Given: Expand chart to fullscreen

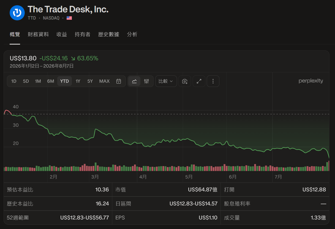Looking at the screenshot, I should (199, 81).
